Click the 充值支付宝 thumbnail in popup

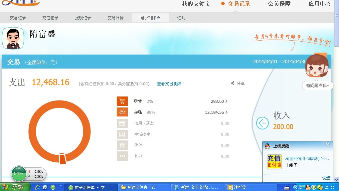(x=274, y=162)
